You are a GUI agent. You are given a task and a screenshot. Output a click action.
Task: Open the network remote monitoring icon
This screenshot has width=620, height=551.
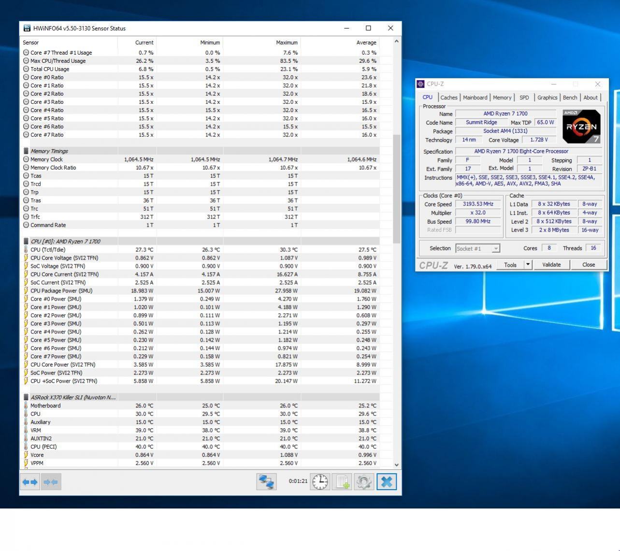point(266,482)
